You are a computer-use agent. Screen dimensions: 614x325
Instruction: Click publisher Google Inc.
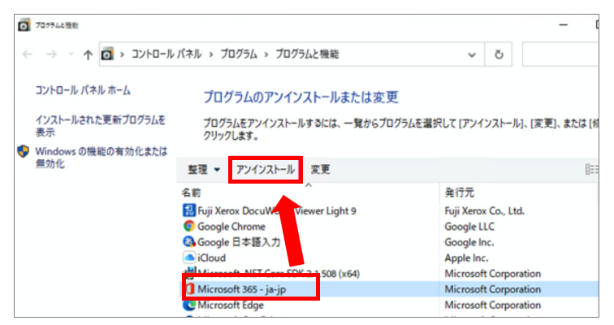pos(469,242)
